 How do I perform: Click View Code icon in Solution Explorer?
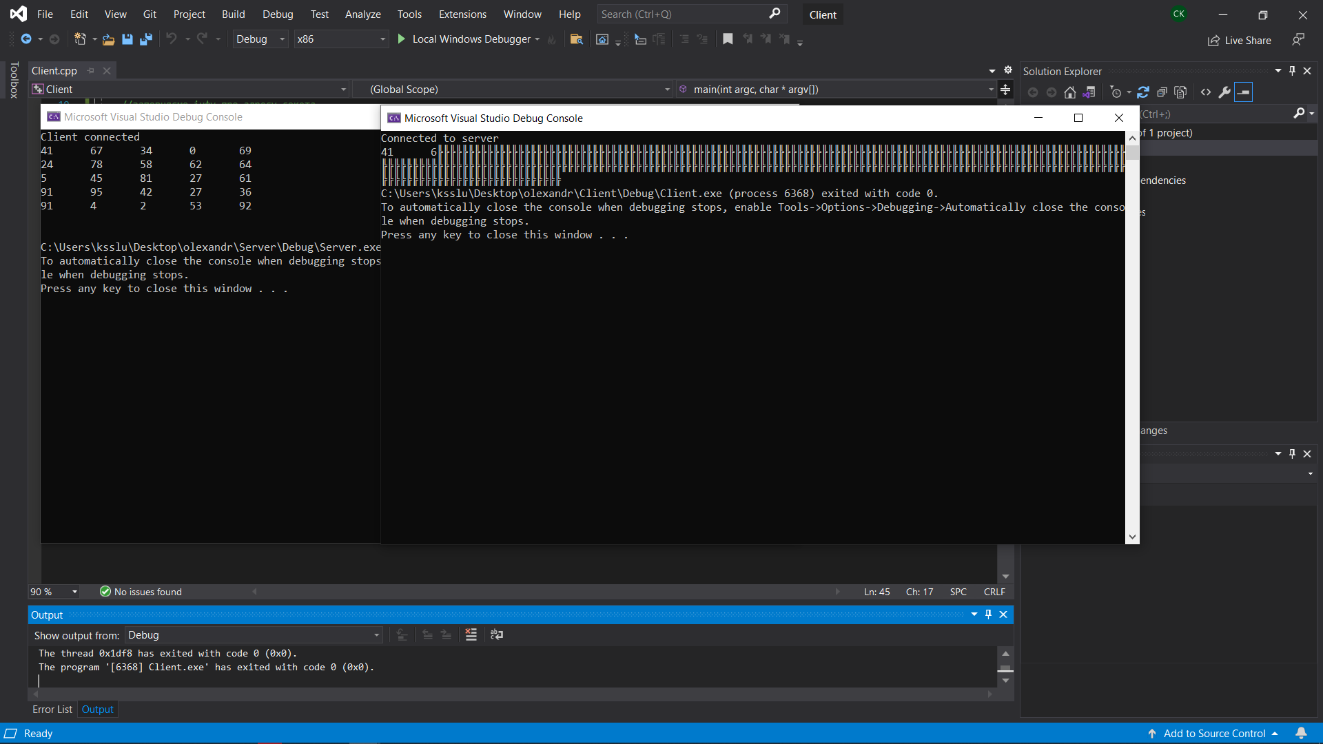pyautogui.click(x=1206, y=92)
